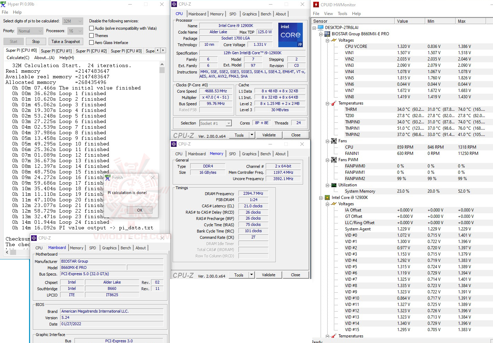Open the Graphics tab in the CPU-Z Mainboard window
The image size is (493, 343).
tap(109, 248)
